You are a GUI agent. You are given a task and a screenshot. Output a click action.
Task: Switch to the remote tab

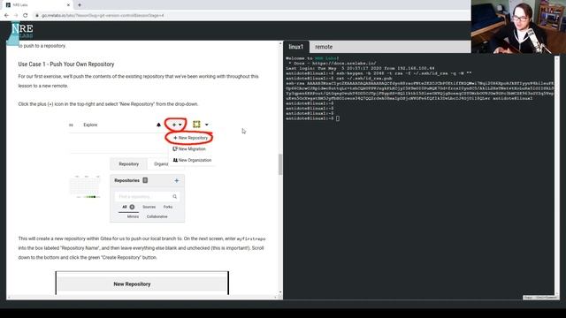[x=324, y=47]
